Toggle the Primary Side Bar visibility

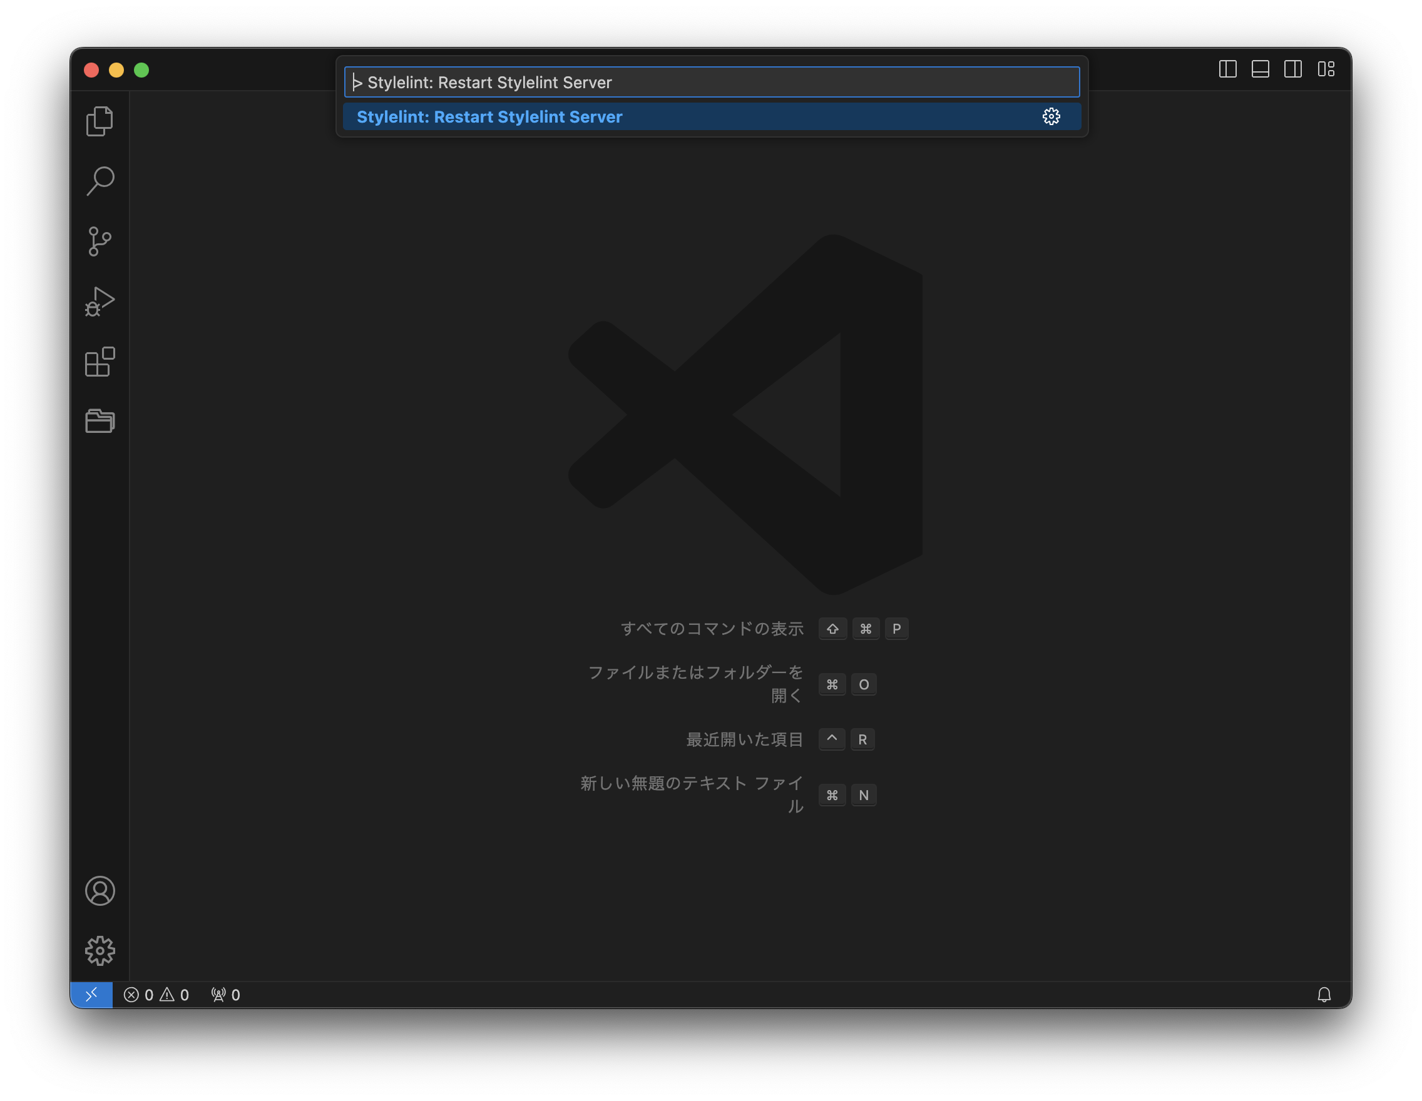click(1229, 69)
